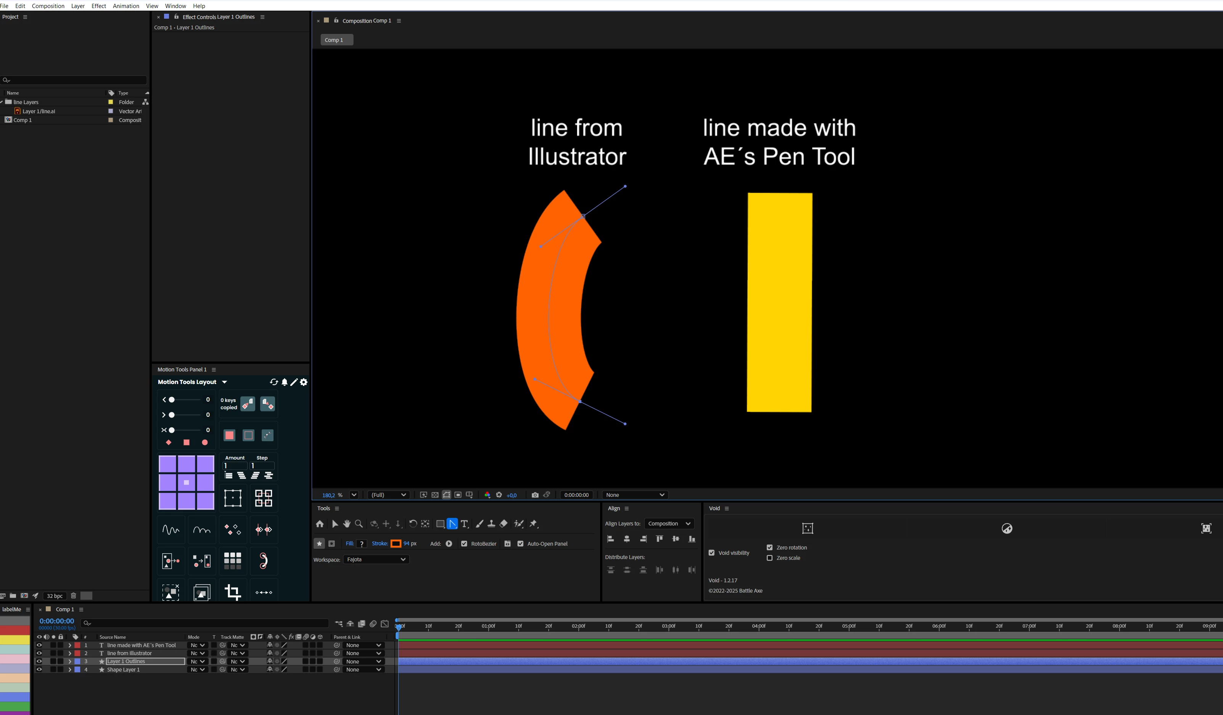Select the Eraser tool

pos(503,524)
